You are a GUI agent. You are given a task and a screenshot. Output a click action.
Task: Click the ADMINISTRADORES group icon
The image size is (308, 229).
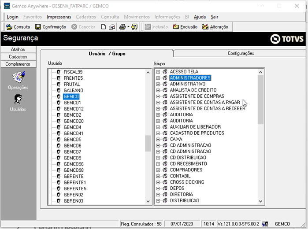[165, 78]
